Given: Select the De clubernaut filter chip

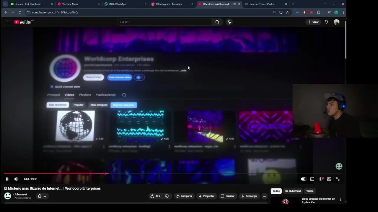Looking at the screenshot, I should [293, 191].
